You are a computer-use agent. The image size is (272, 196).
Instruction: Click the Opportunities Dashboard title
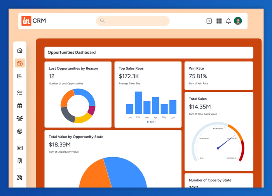[x=71, y=52]
